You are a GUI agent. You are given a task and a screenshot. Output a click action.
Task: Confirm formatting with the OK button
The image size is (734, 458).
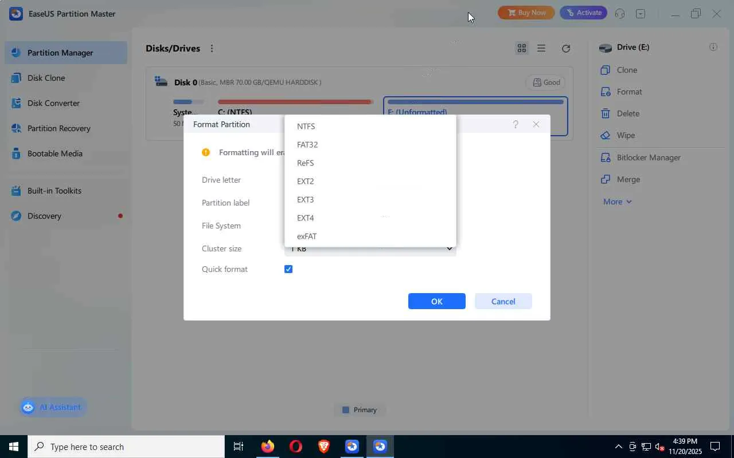(437, 301)
